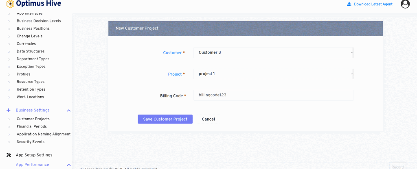Click the download arrow icon
The width and height of the screenshot is (417, 169).
349,4
